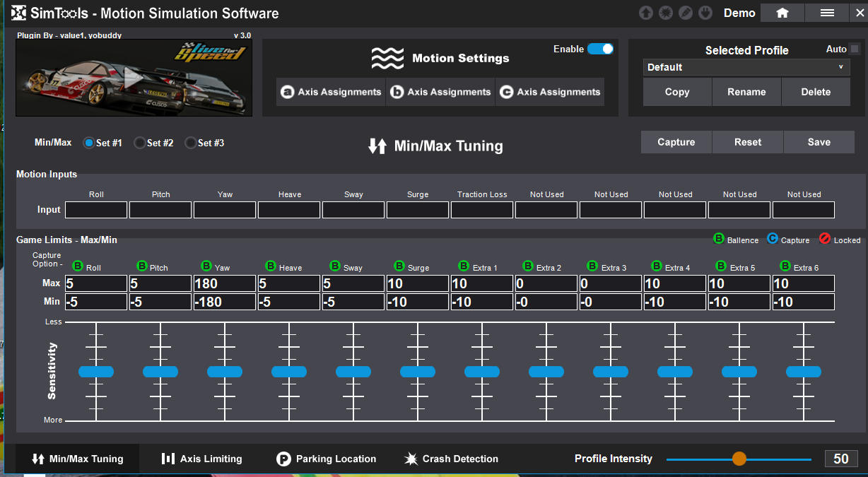Click the home icon in title bar
868x477 pixels.
(782, 13)
